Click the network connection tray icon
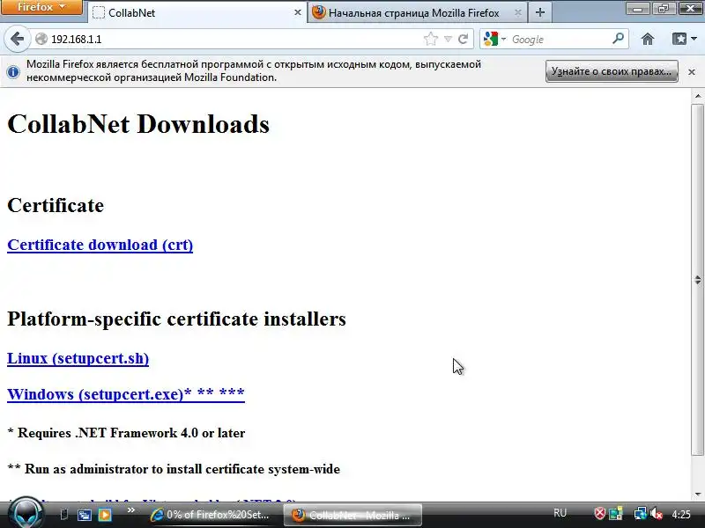The width and height of the screenshot is (705, 528). pyautogui.click(x=641, y=513)
